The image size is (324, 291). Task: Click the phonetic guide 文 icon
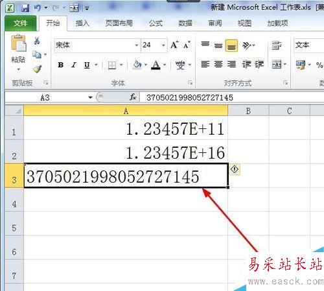click(x=180, y=65)
